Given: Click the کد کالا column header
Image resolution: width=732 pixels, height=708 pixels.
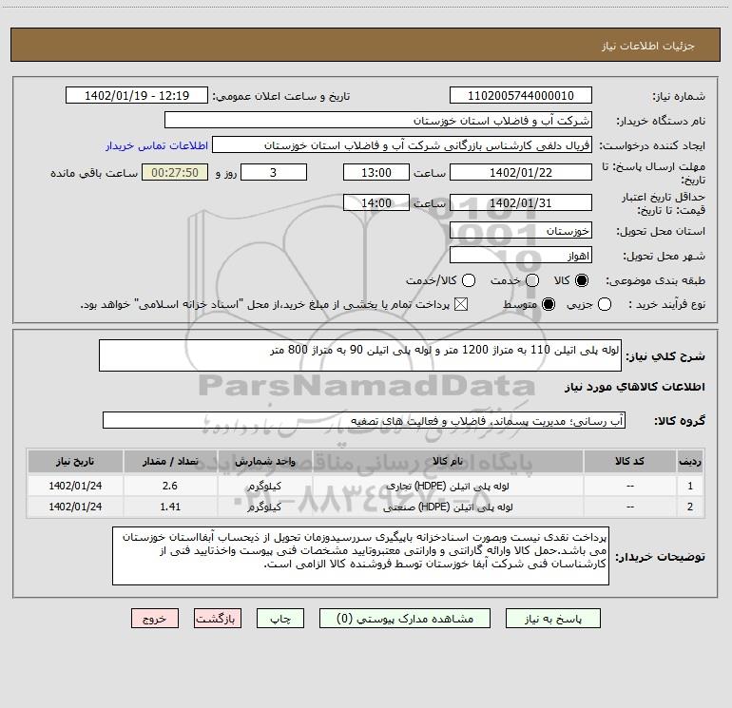Looking at the screenshot, I should (629, 461).
